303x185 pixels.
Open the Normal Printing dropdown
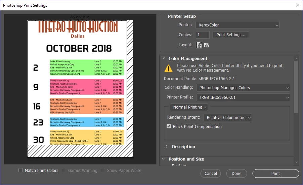pyautogui.click(x=189, y=107)
